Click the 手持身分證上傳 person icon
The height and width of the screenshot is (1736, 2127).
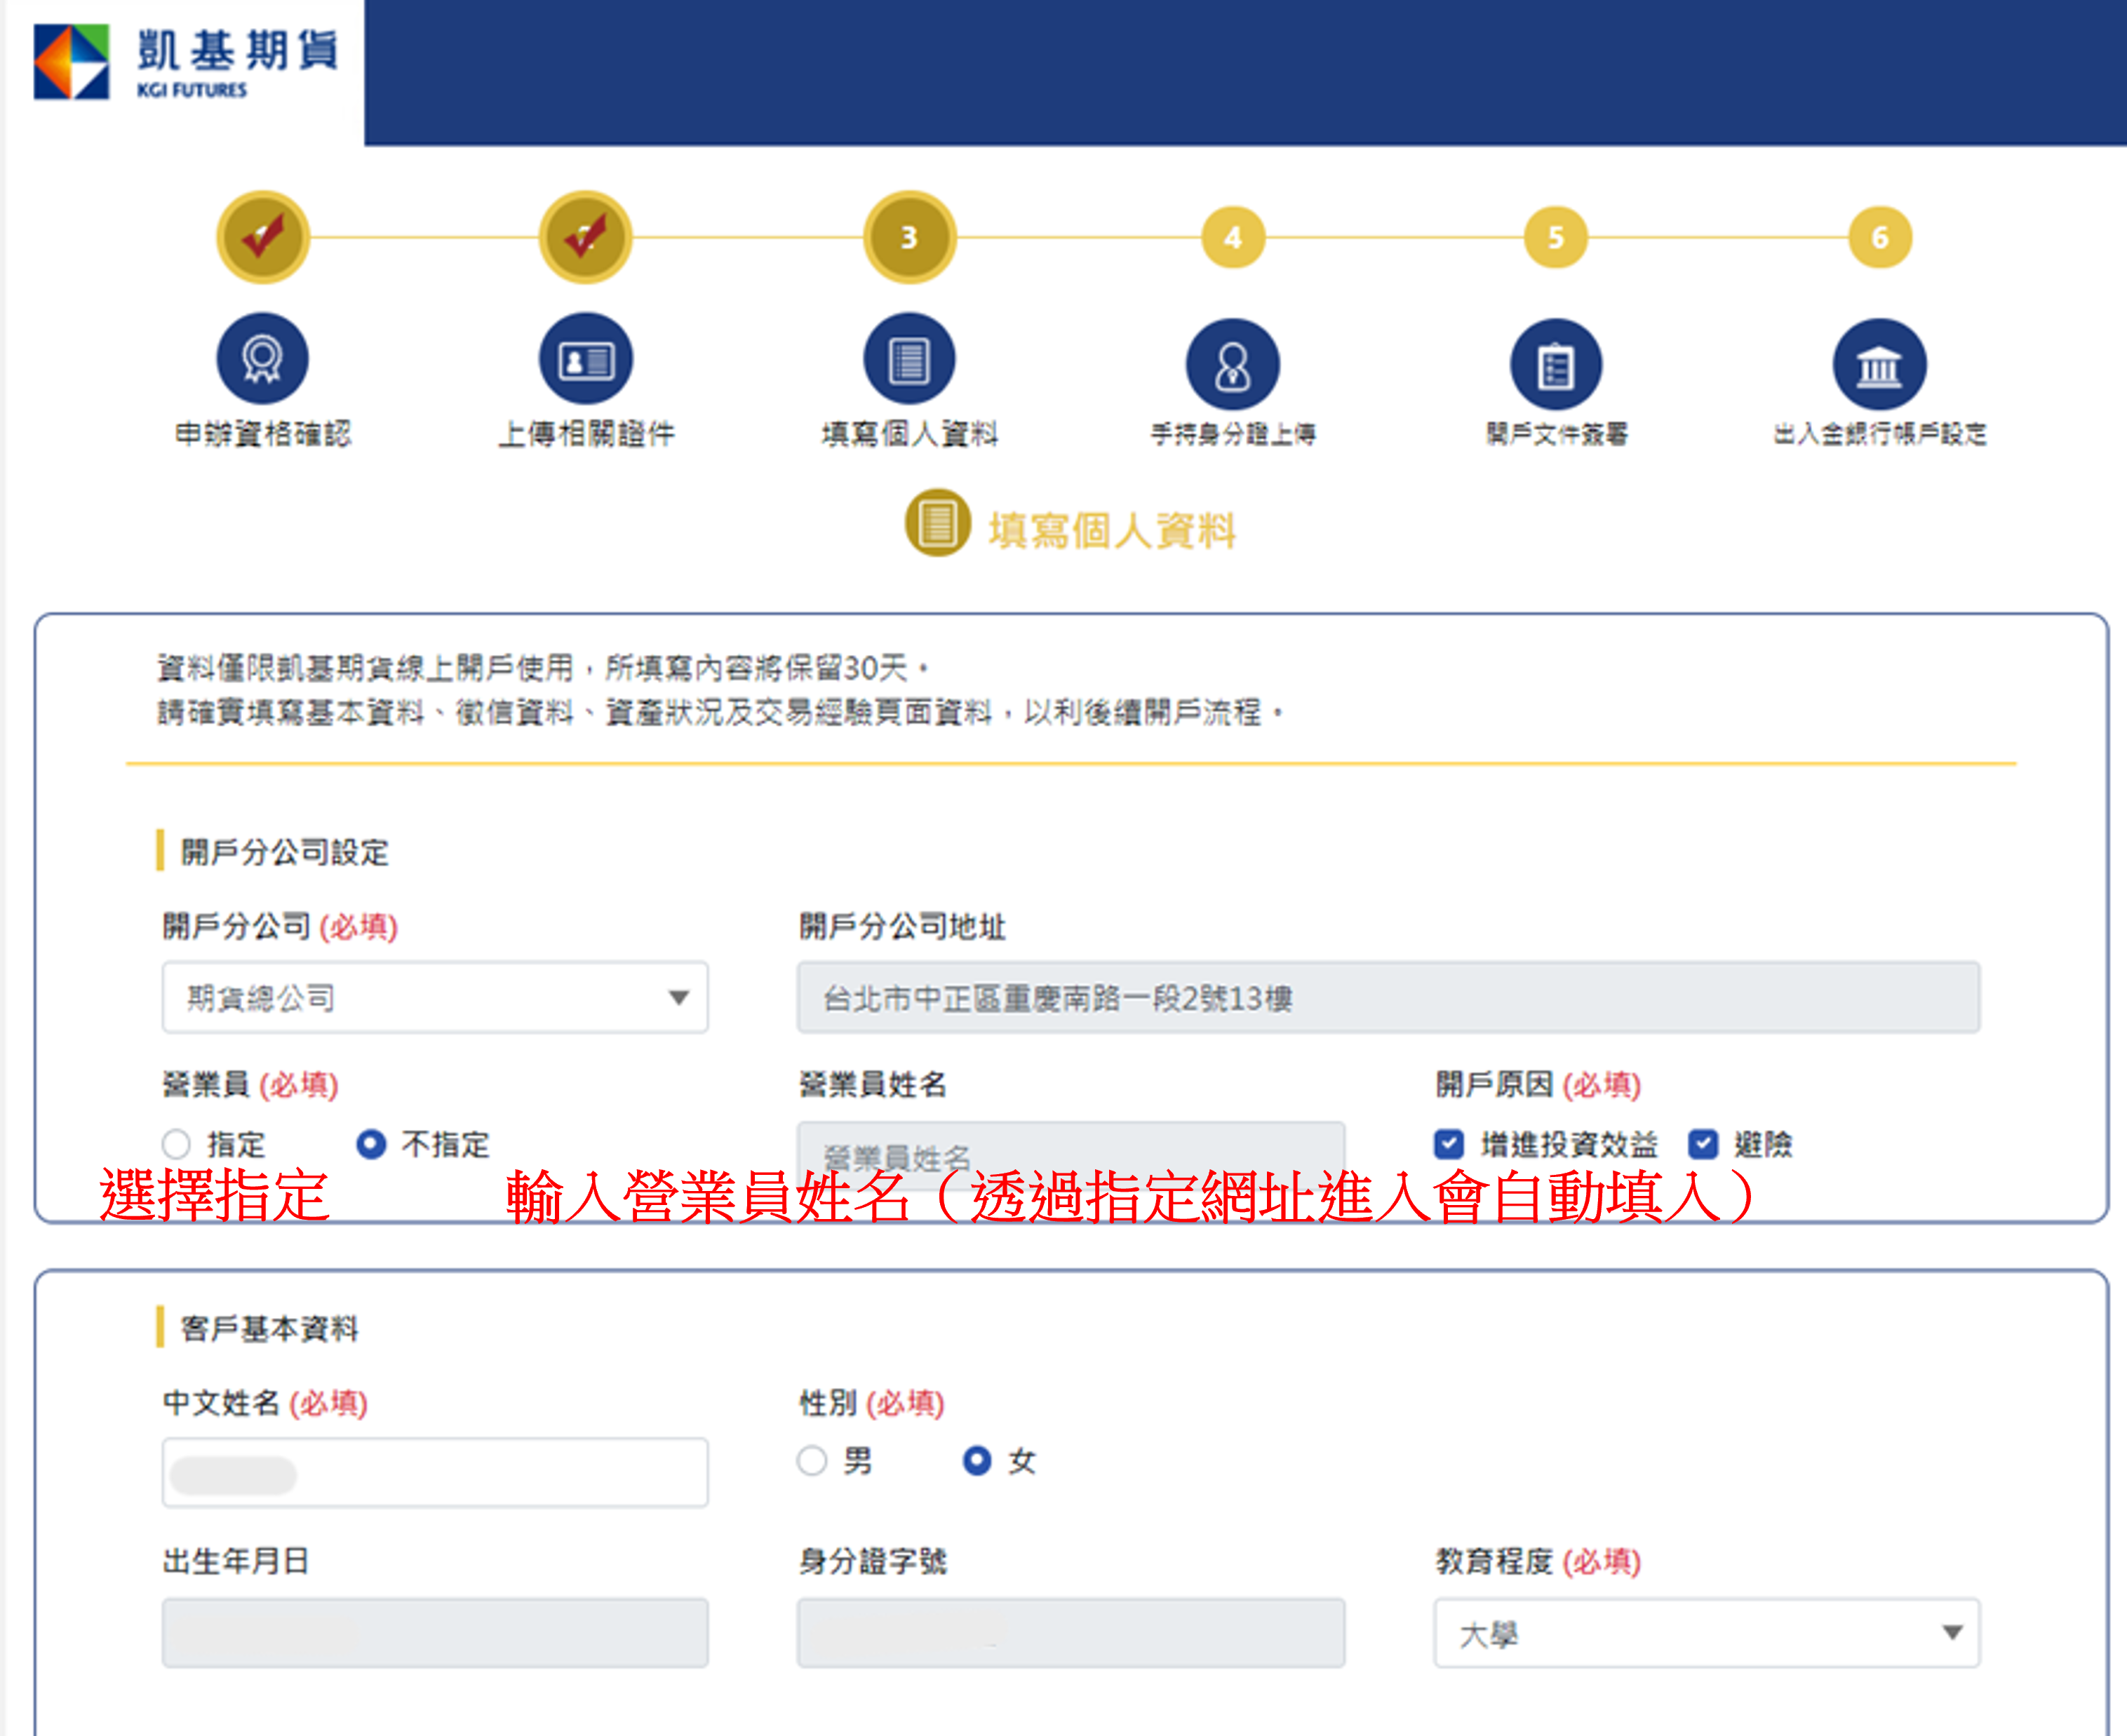point(1232,365)
